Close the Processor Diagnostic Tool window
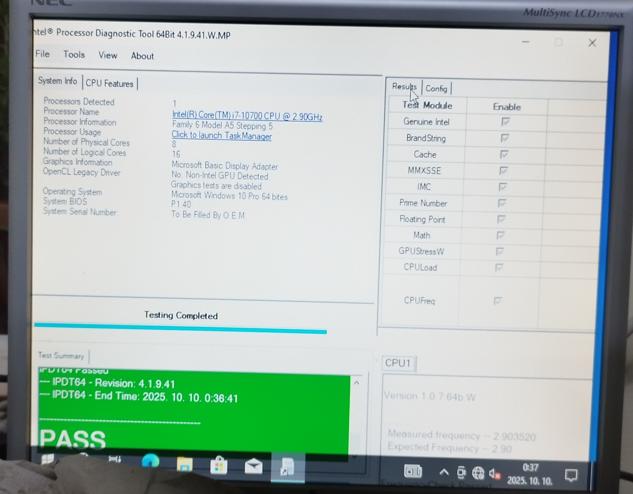This screenshot has height=494, width=633. (592, 43)
